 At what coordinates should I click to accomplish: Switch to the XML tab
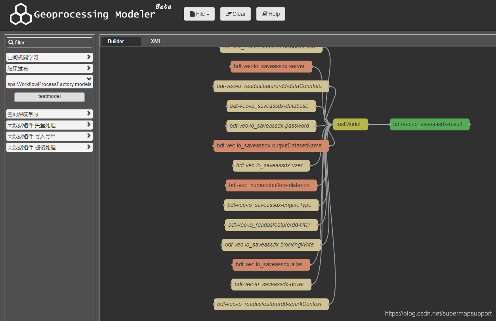[x=156, y=41]
